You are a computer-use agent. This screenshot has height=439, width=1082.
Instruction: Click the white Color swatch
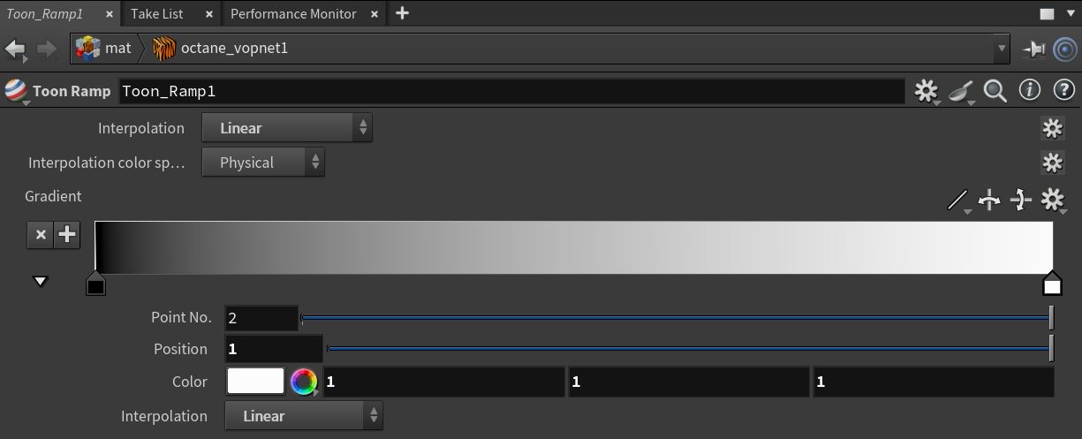(x=256, y=382)
